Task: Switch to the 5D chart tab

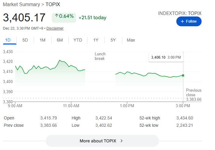Action: tap(25, 40)
